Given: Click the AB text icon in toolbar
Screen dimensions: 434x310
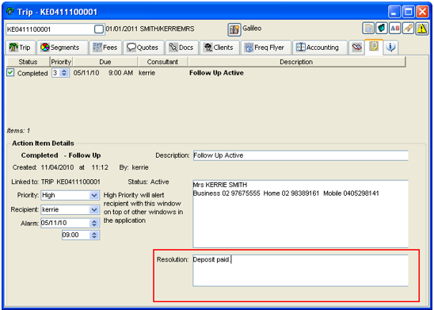Looking at the screenshot, I should [394, 29].
